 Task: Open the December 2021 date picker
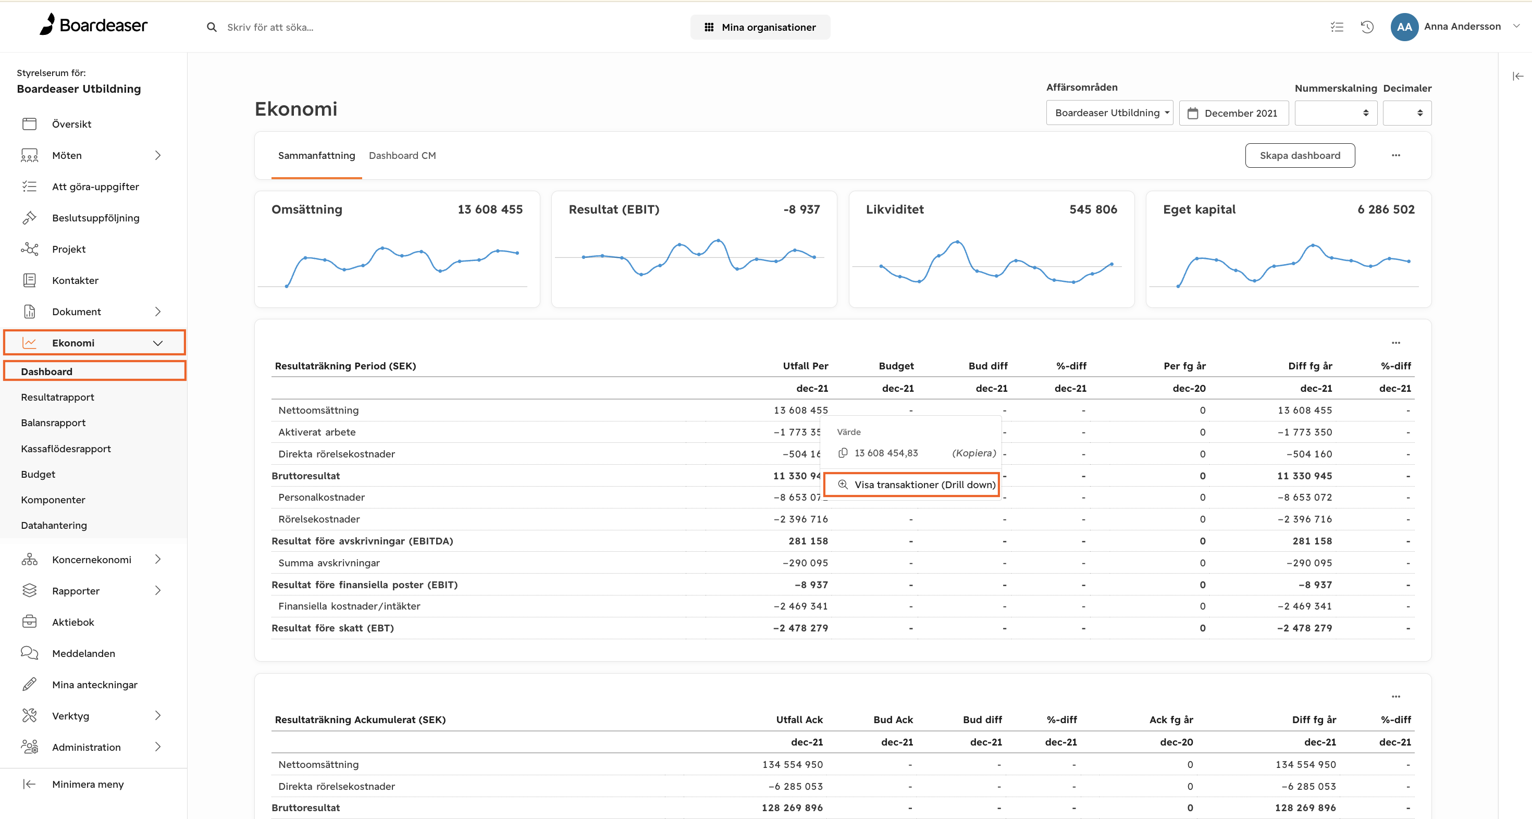[1233, 113]
